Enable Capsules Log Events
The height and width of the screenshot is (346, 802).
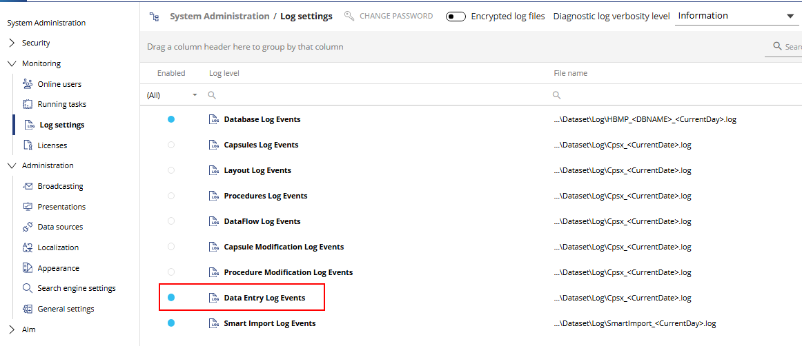(171, 145)
